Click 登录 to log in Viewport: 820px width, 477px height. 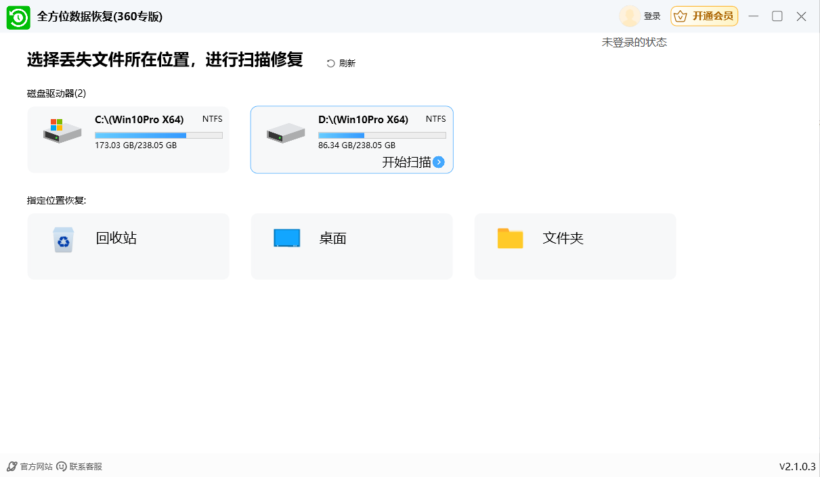point(653,16)
